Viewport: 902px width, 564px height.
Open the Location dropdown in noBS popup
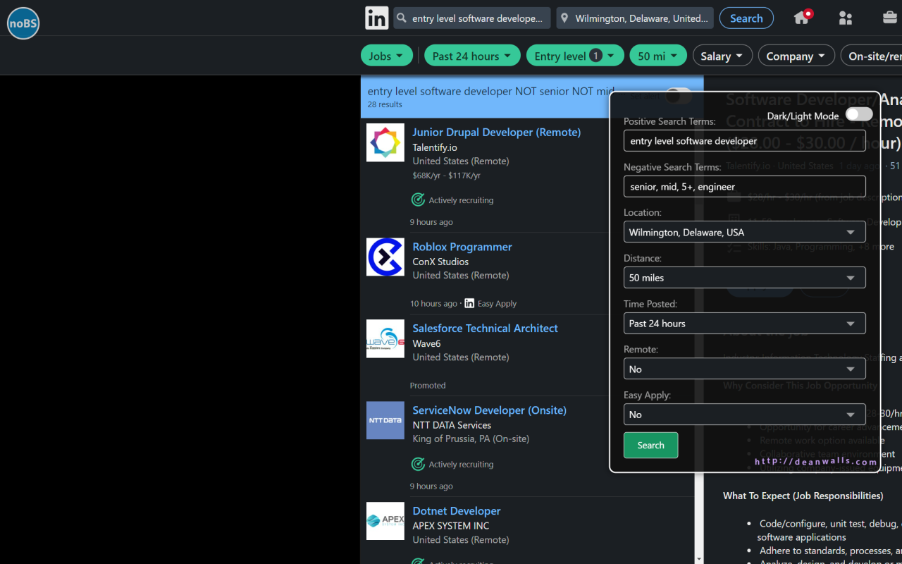(x=745, y=232)
